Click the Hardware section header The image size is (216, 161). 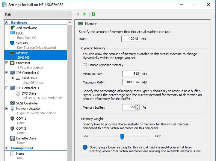pyautogui.click(x=19, y=22)
